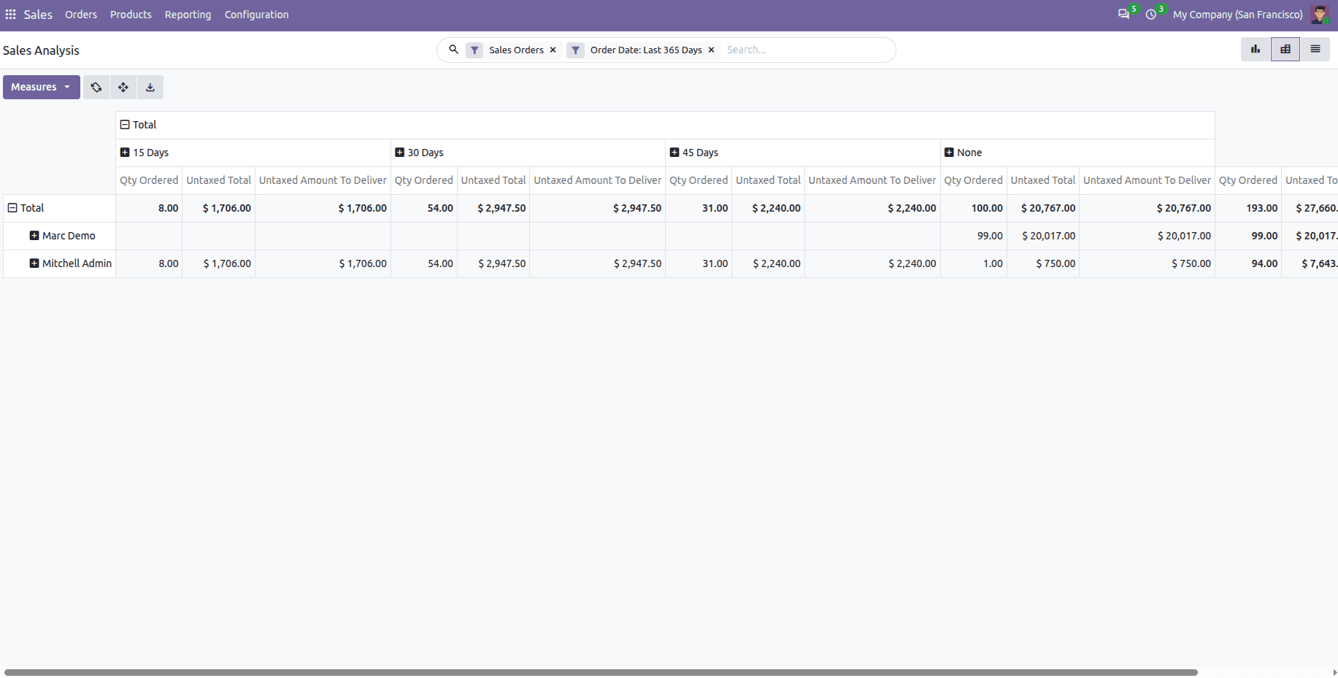Viewport: 1338px width, 678px height.
Task: Click Mitchell Admin's 54.00 quantity cell
Action: point(424,263)
